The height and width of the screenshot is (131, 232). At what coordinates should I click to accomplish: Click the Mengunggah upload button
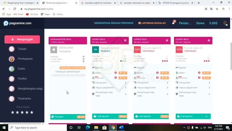point(22,39)
